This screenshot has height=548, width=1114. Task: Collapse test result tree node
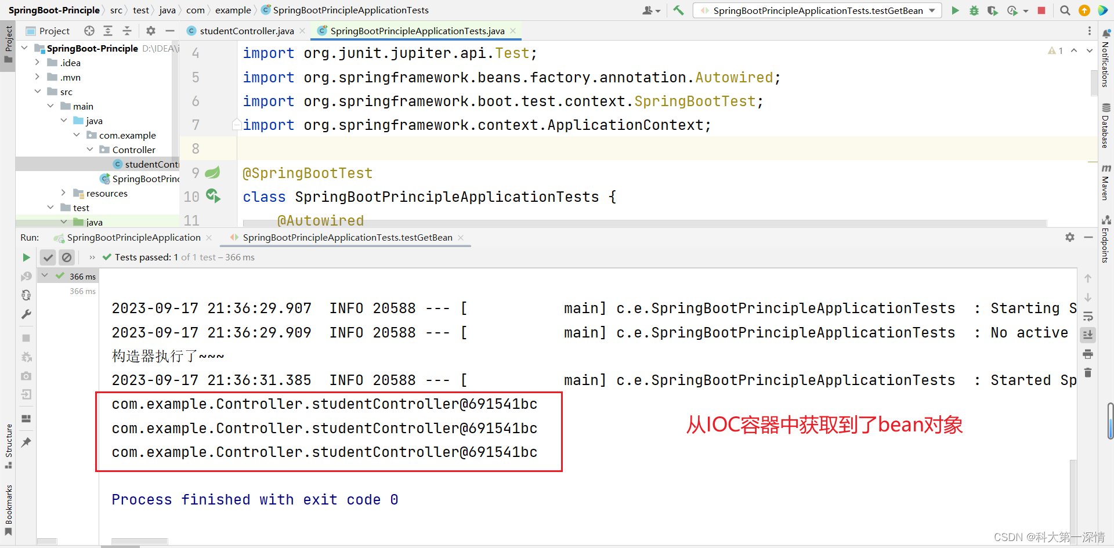point(45,275)
